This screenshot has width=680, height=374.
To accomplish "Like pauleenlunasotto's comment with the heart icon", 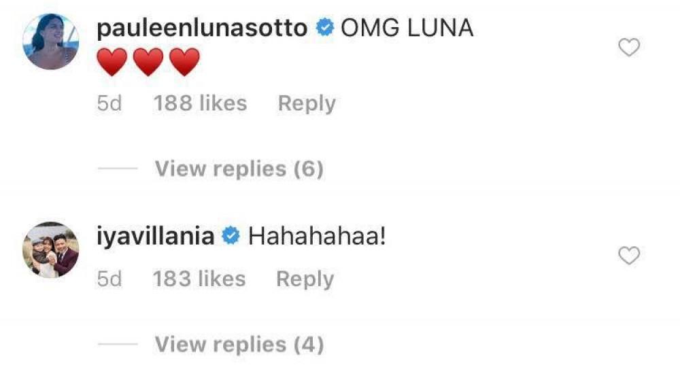I will pyautogui.click(x=630, y=48).
